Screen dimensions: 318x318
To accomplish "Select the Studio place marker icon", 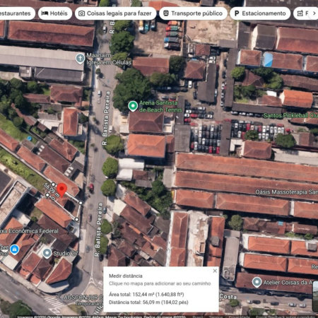I will tap(47, 254).
